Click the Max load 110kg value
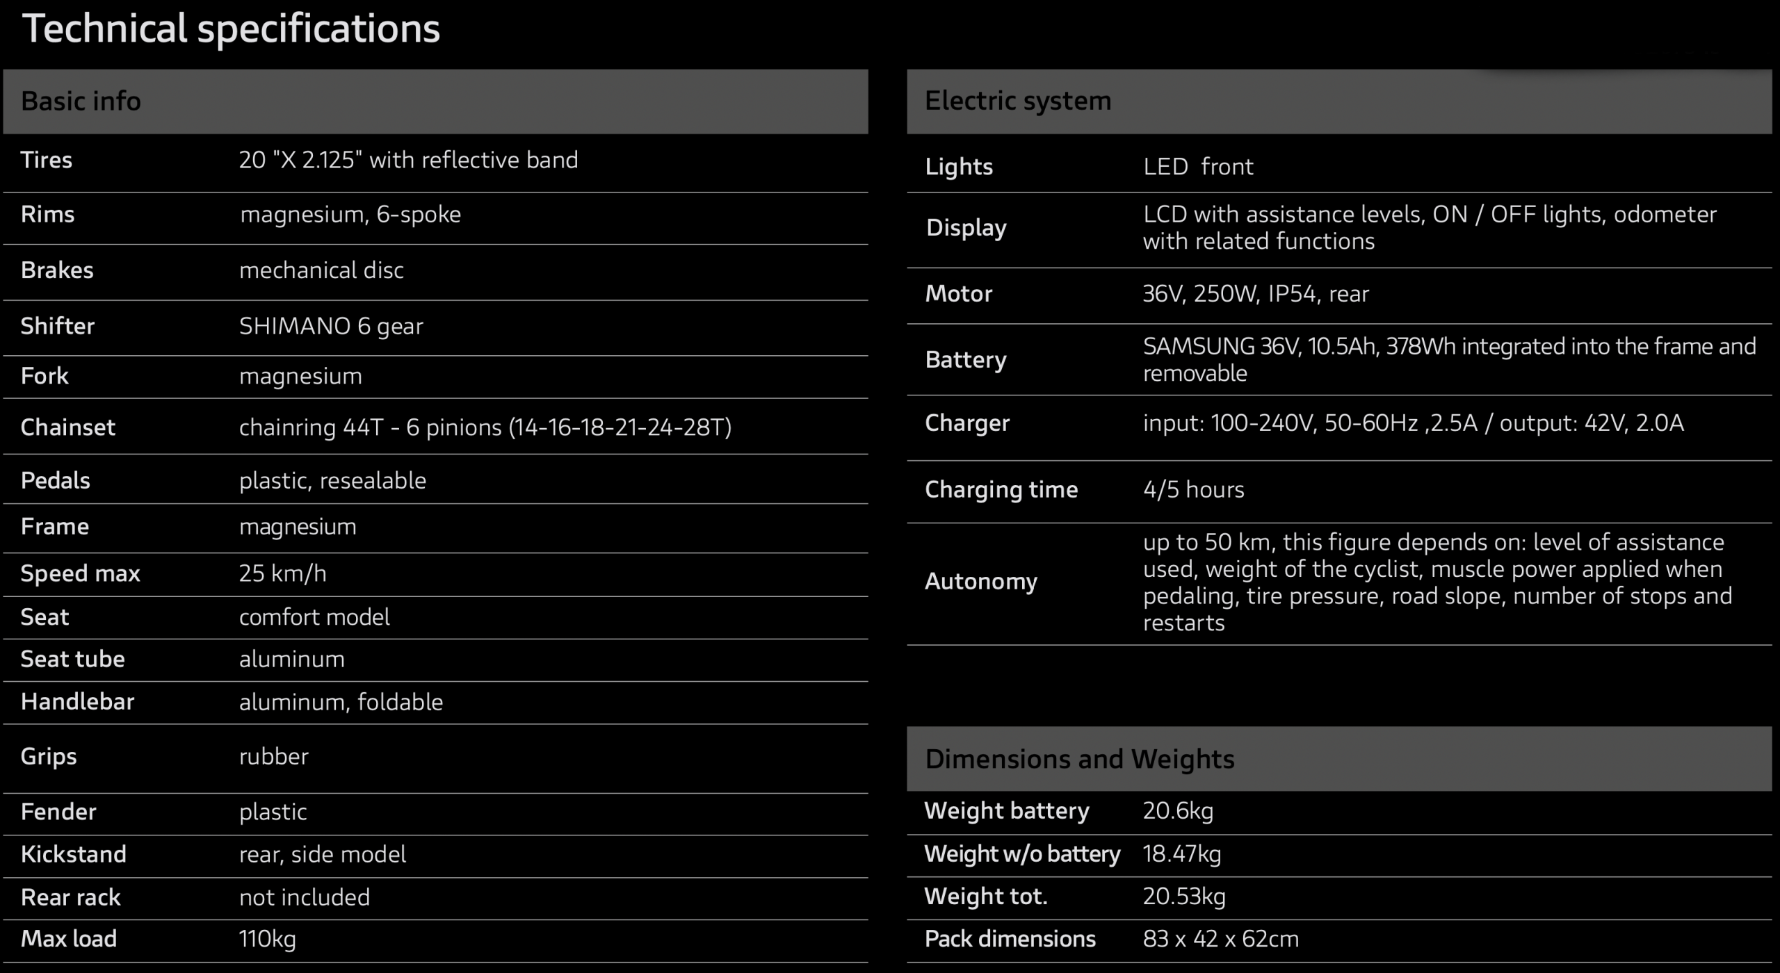 pos(267,940)
